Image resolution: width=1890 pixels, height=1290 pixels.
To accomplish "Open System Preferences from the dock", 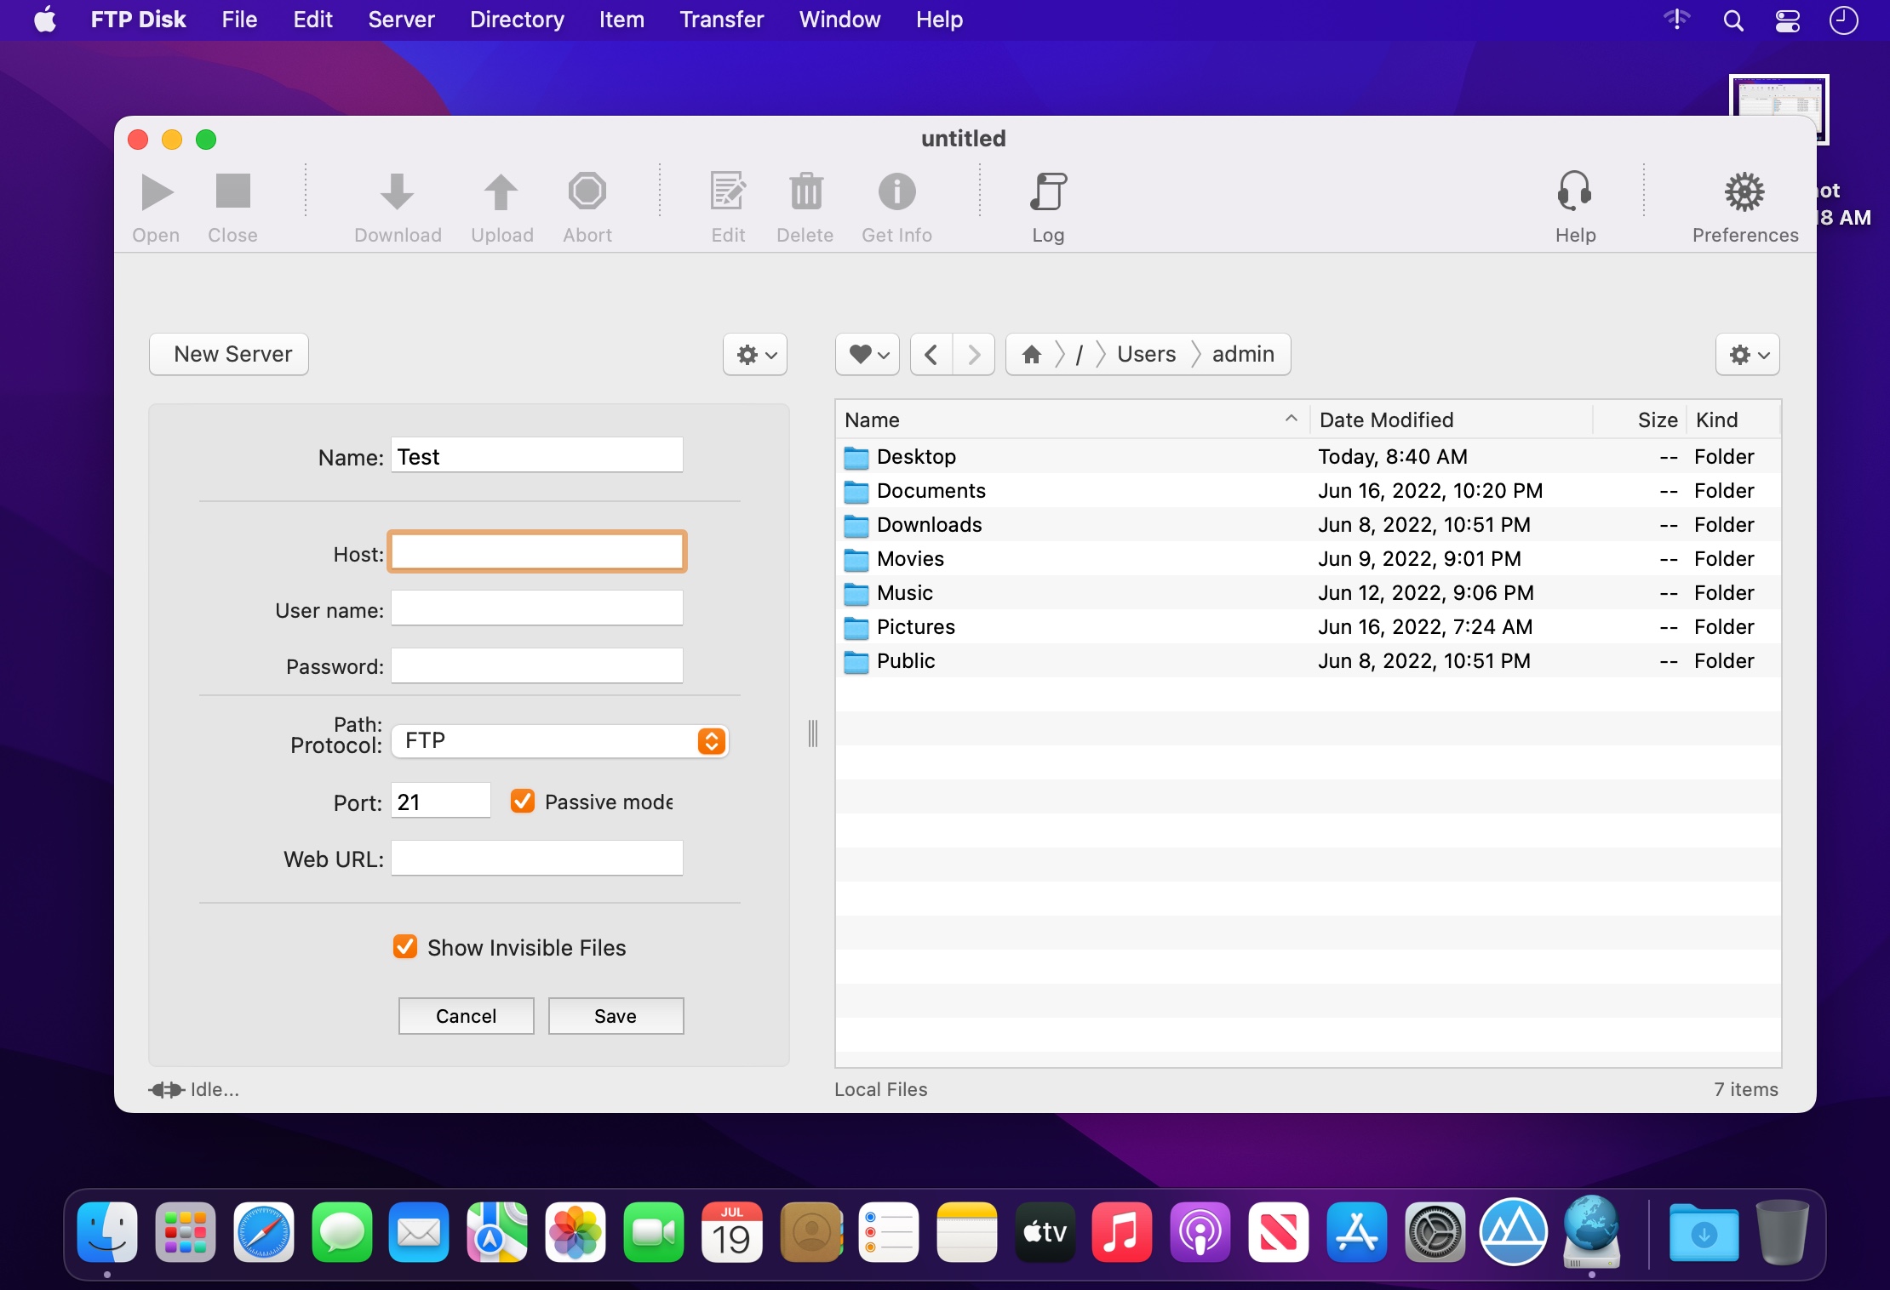I will point(1435,1232).
